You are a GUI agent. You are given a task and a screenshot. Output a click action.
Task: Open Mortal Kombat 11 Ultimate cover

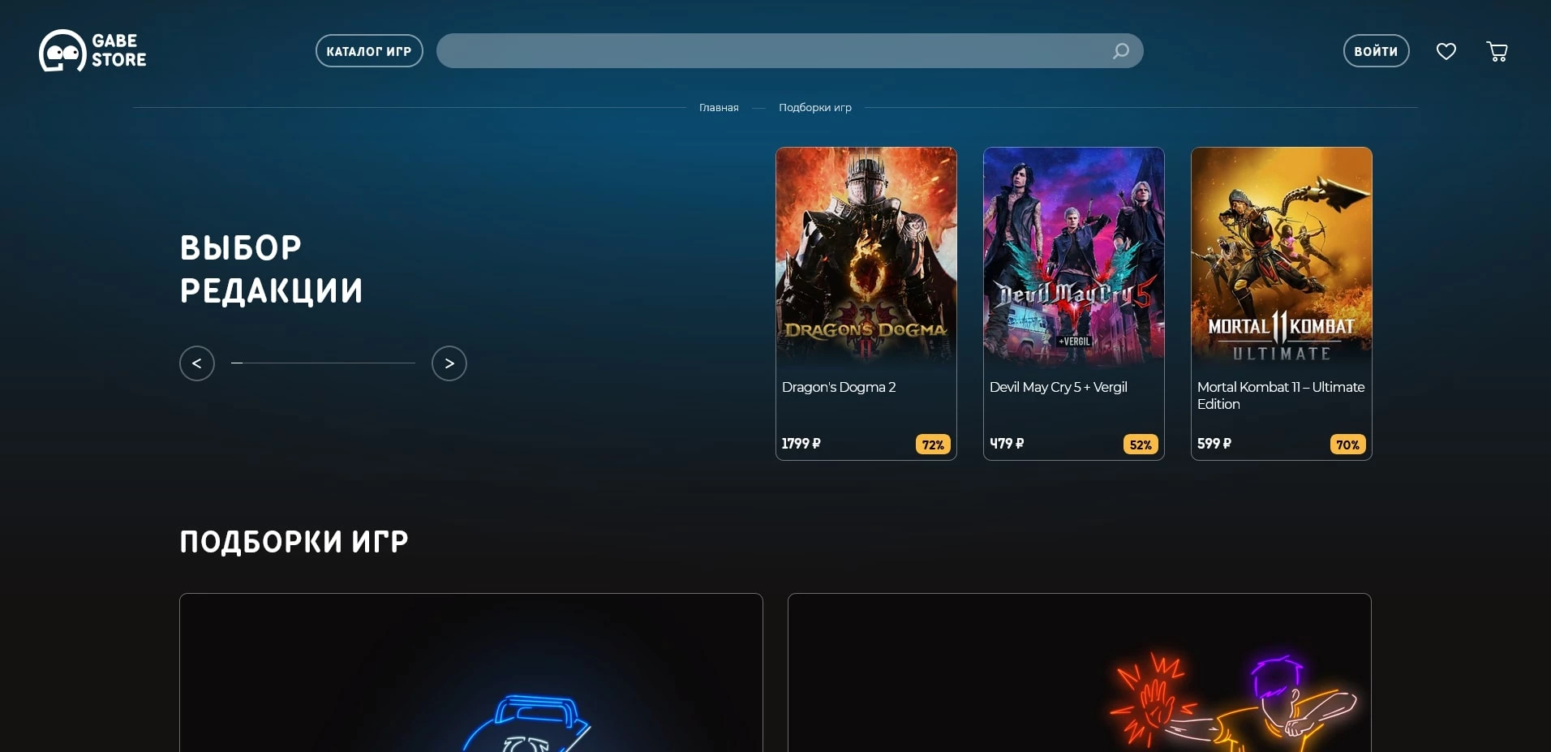pyautogui.click(x=1281, y=256)
